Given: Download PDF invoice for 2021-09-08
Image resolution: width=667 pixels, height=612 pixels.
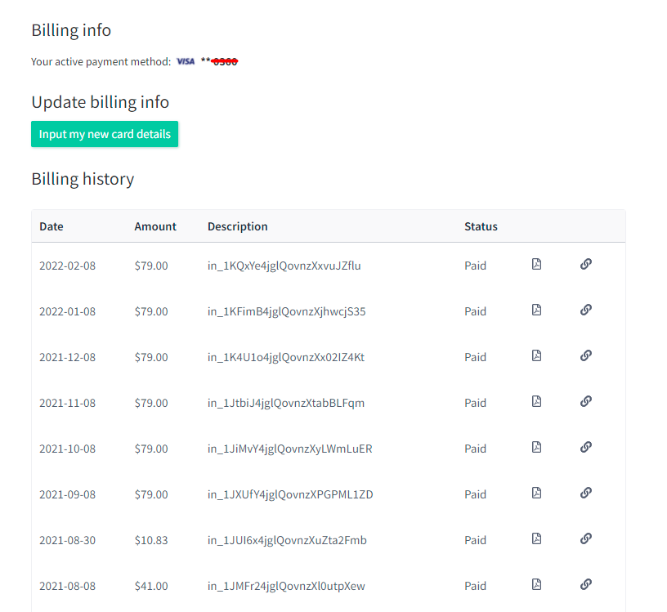Looking at the screenshot, I should pos(537,493).
